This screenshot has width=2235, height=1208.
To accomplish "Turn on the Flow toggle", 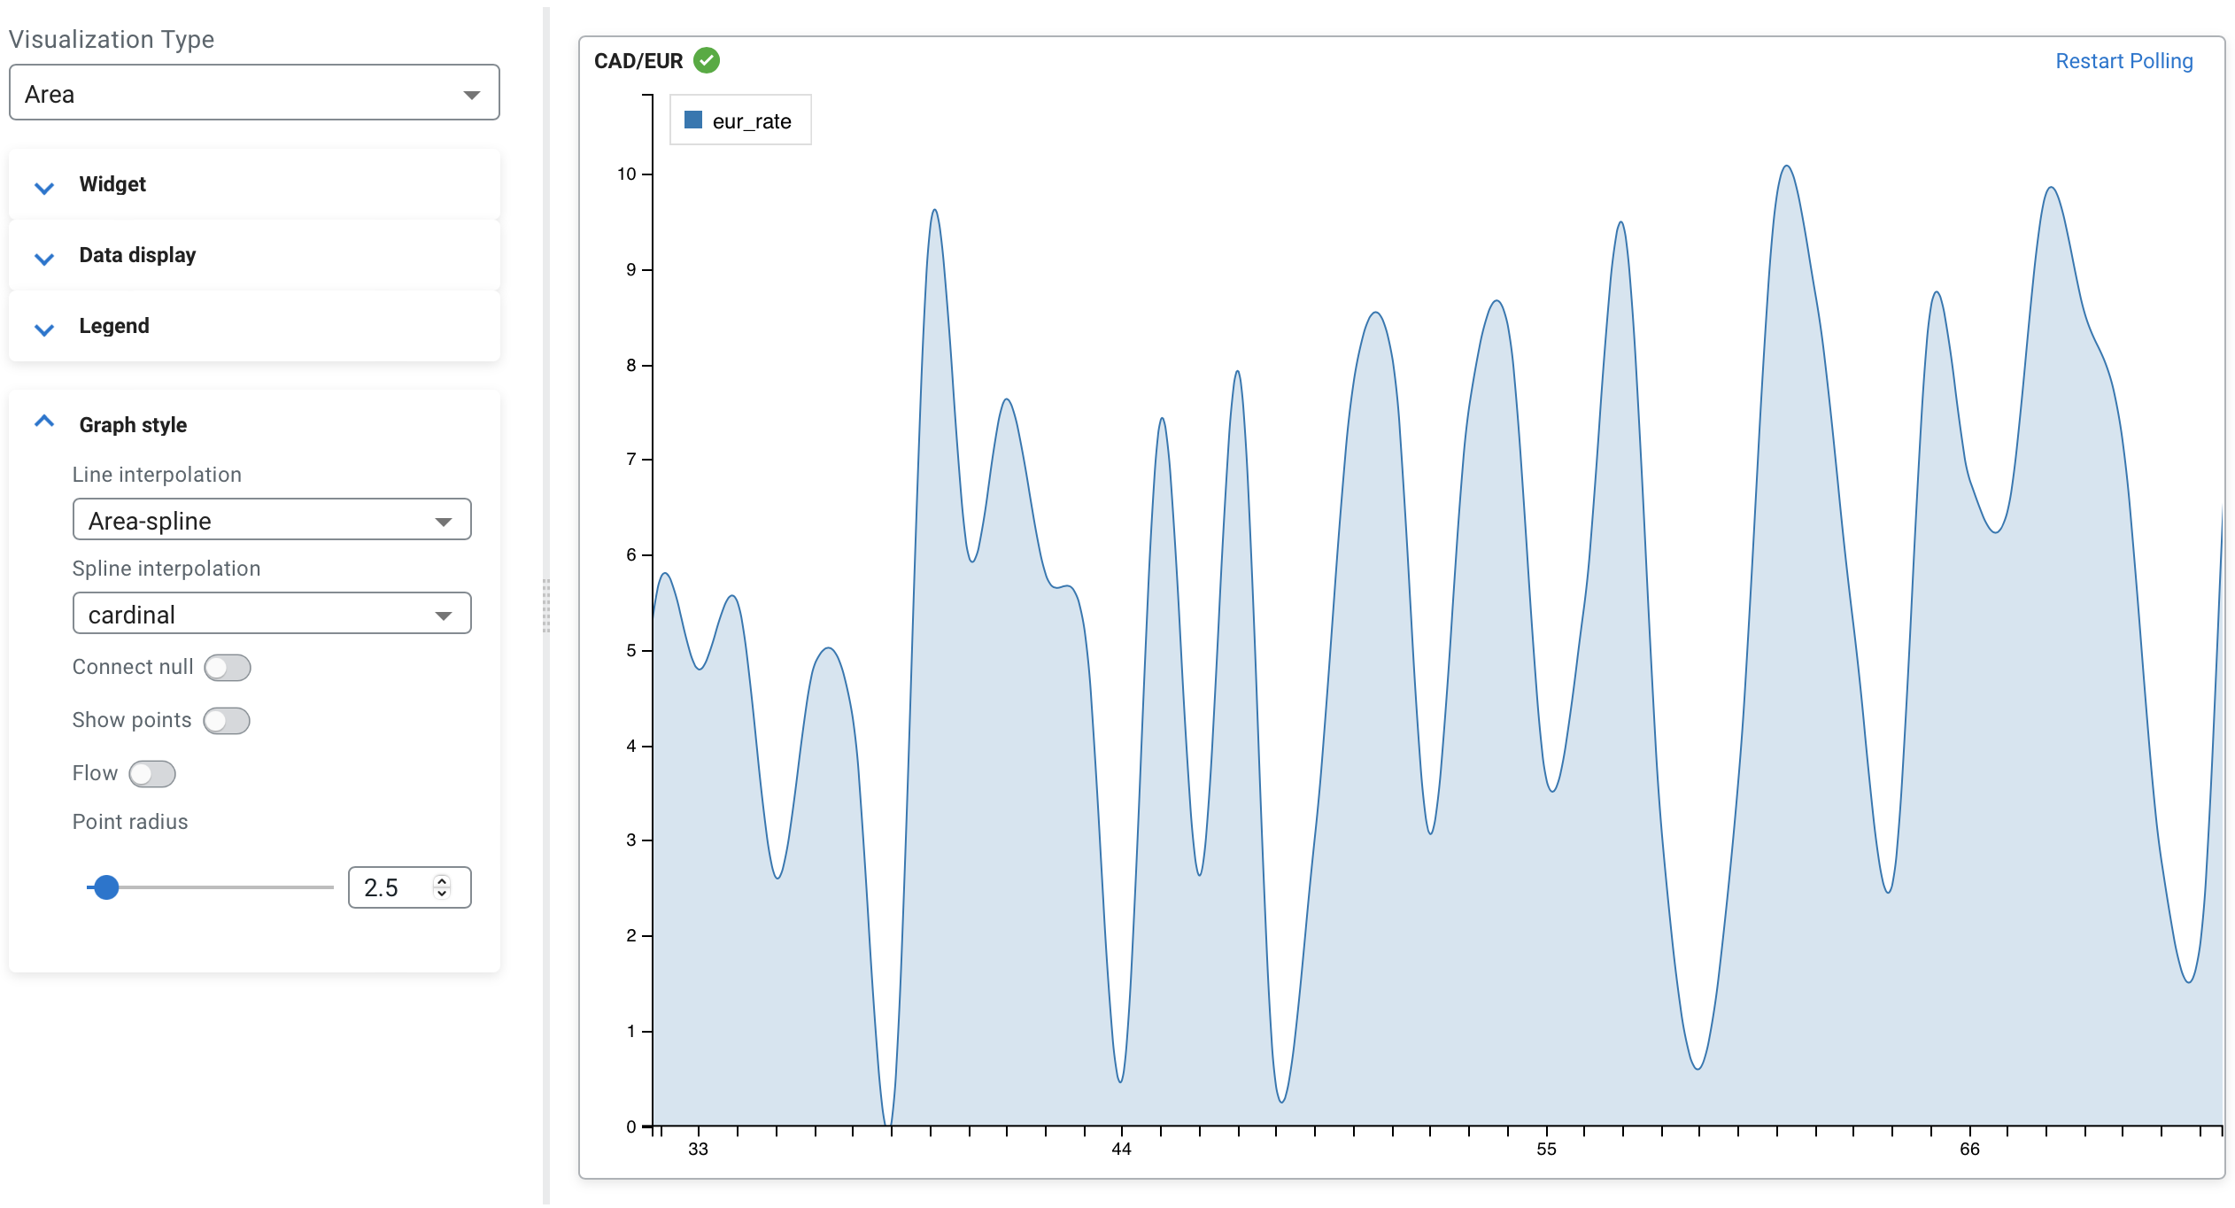I will tap(152, 773).
